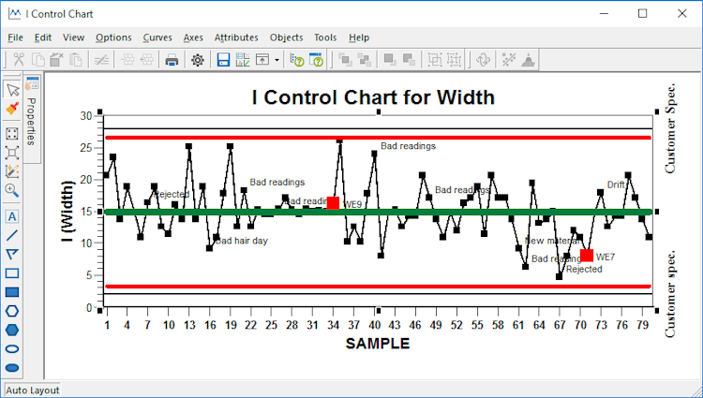This screenshot has width=703, height=398.
Task: Click the upper red control limit line
Action: point(378,138)
